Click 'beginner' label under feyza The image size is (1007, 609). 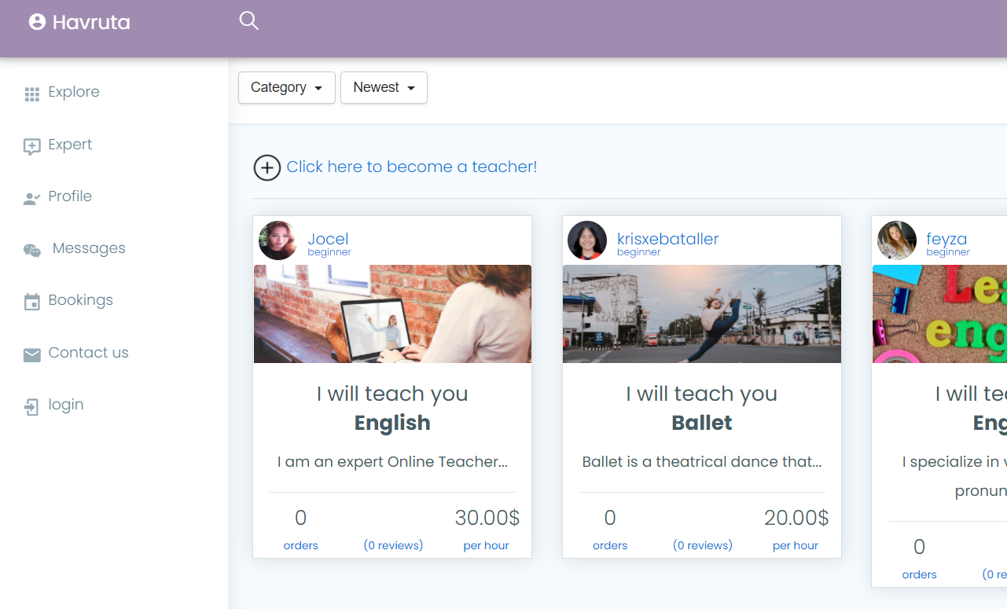(x=948, y=252)
